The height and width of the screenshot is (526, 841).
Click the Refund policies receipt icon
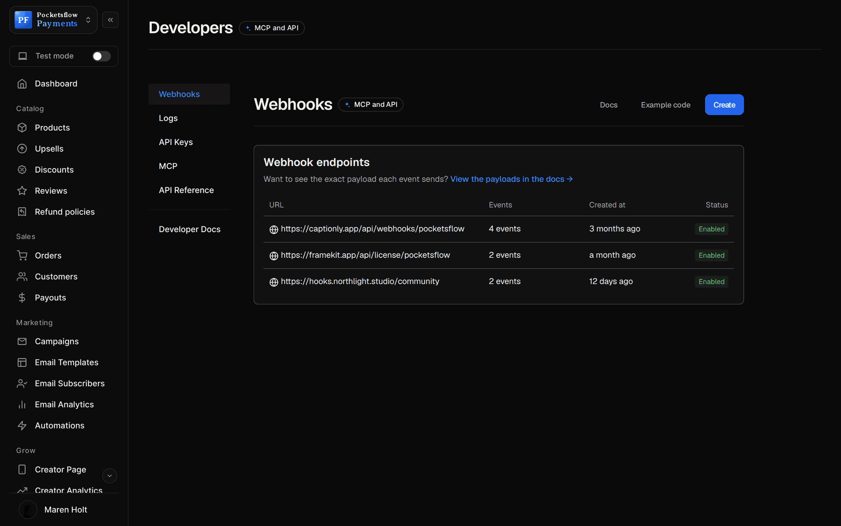click(22, 212)
